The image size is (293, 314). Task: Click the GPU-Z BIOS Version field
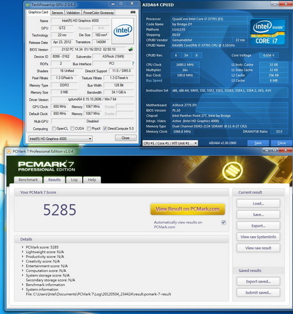(x=88, y=49)
